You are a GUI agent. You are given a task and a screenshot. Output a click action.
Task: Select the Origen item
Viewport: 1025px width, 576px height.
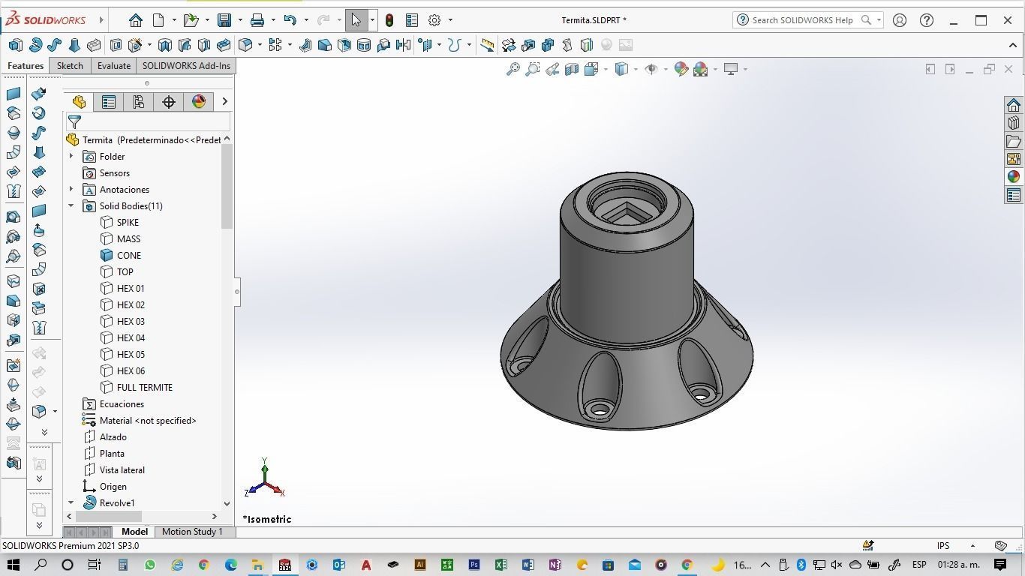(x=113, y=486)
